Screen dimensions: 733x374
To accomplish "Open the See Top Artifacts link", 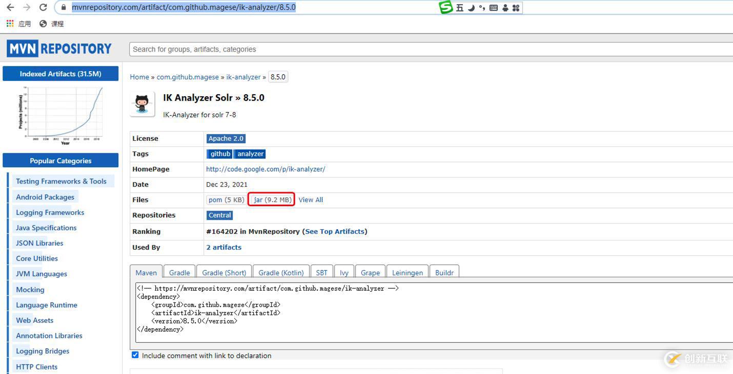I will [335, 231].
